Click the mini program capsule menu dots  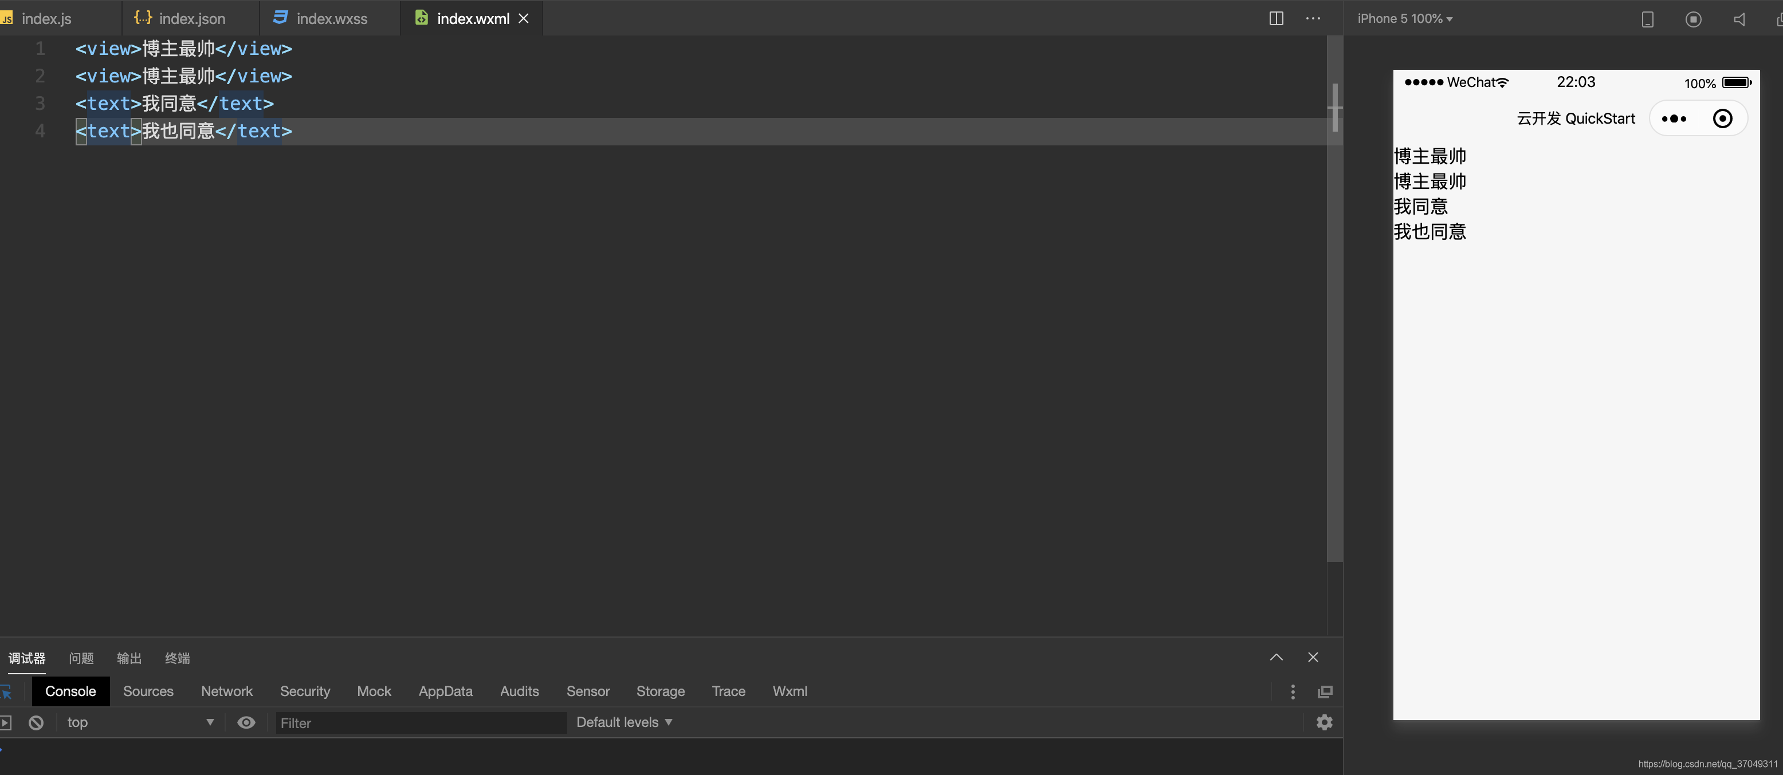tap(1674, 119)
